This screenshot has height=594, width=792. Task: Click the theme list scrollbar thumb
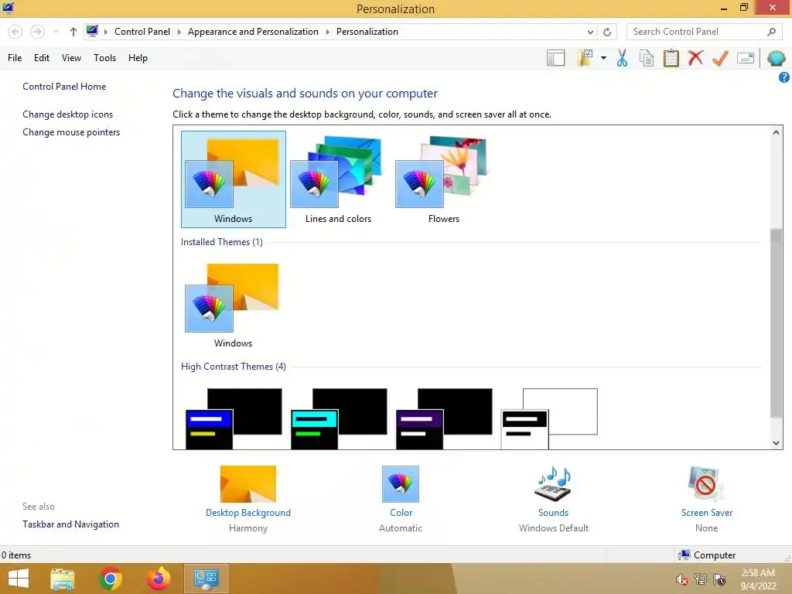pos(776,323)
